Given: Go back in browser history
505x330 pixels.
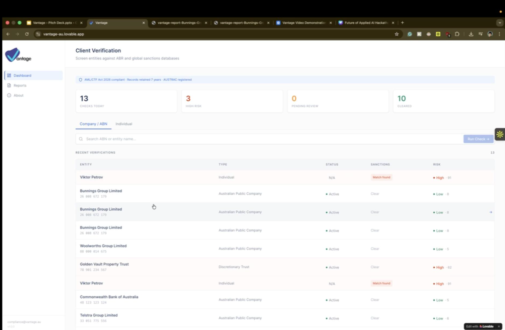Looking at the screenshot, I should coord(8,34).
